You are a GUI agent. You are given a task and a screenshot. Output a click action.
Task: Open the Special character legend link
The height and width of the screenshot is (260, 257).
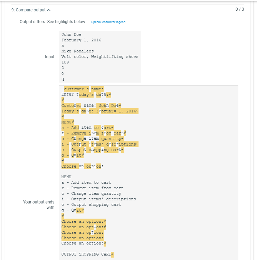click(108, 22)
